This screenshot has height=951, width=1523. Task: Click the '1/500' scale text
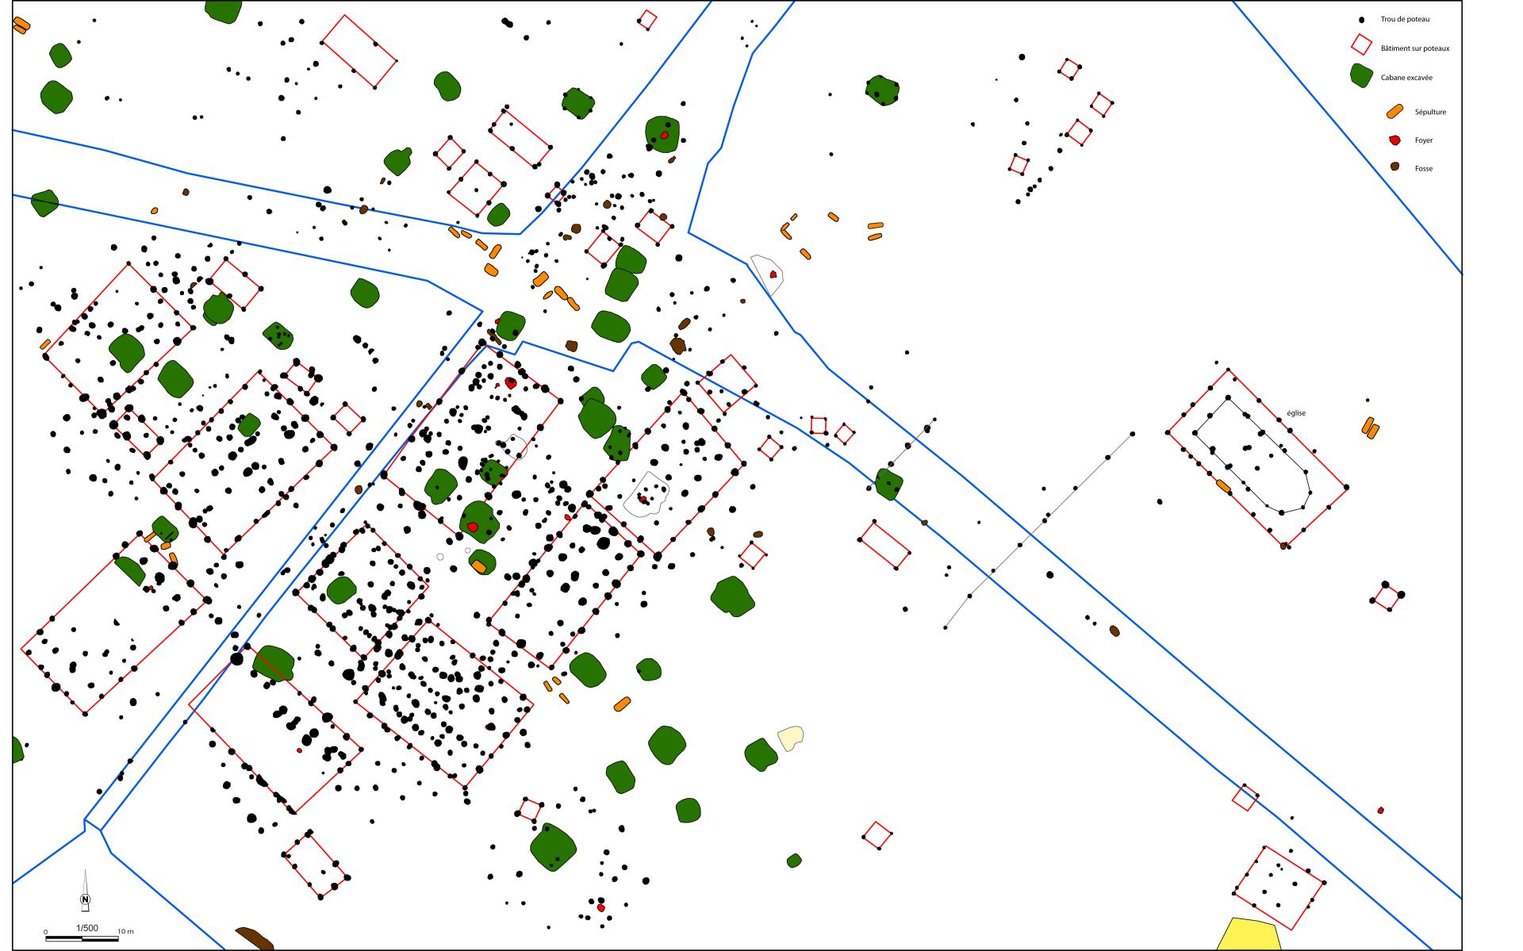[x=87, y=928]
